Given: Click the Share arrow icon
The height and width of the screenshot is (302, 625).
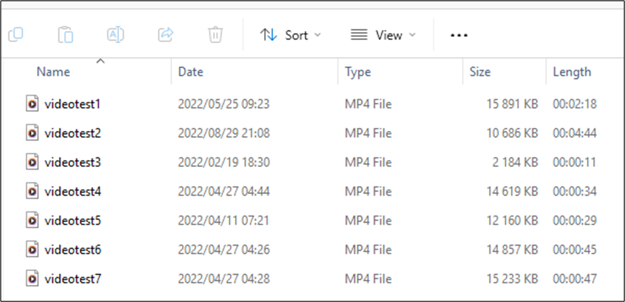Looking at the screenshot, I should tap(166, 35).
